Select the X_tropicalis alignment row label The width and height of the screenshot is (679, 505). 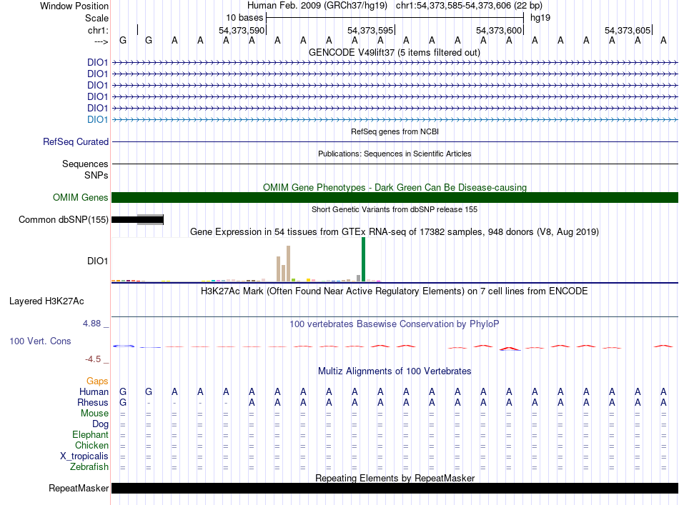[x=84, y=456]
